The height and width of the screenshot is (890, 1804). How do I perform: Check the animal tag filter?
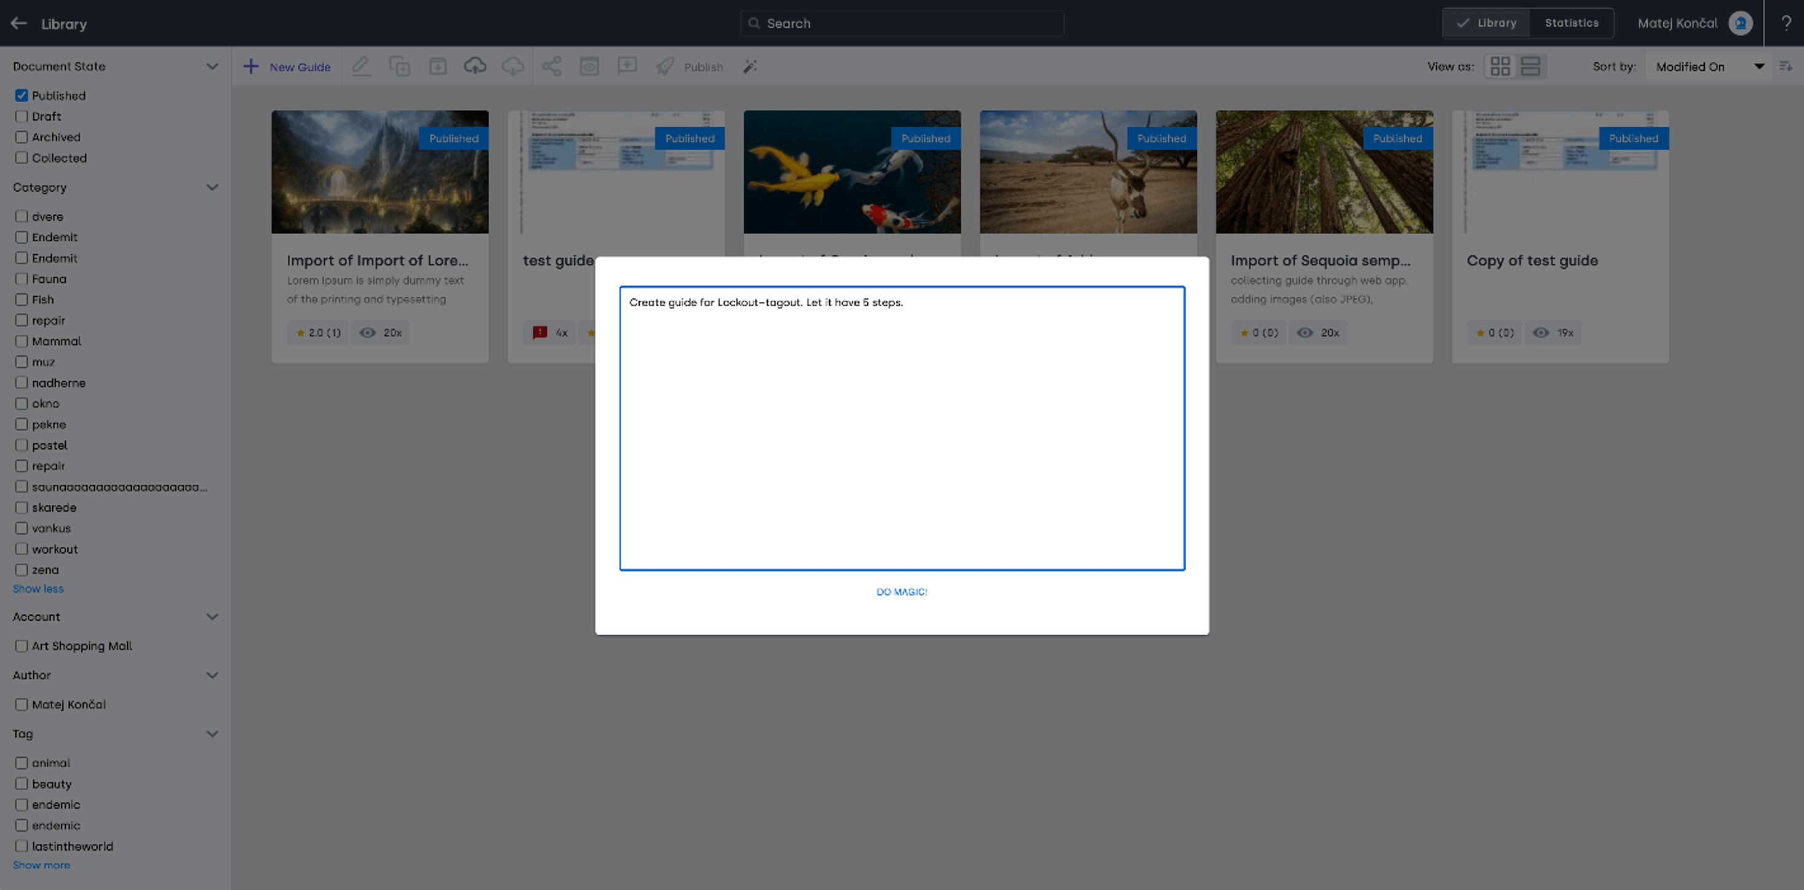pyautogui.click(x=22, y=763)
